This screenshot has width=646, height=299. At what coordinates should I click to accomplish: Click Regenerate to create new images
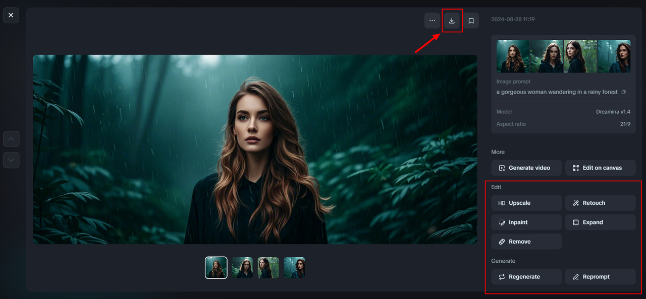pyautogui.click(x=526, y=277)
